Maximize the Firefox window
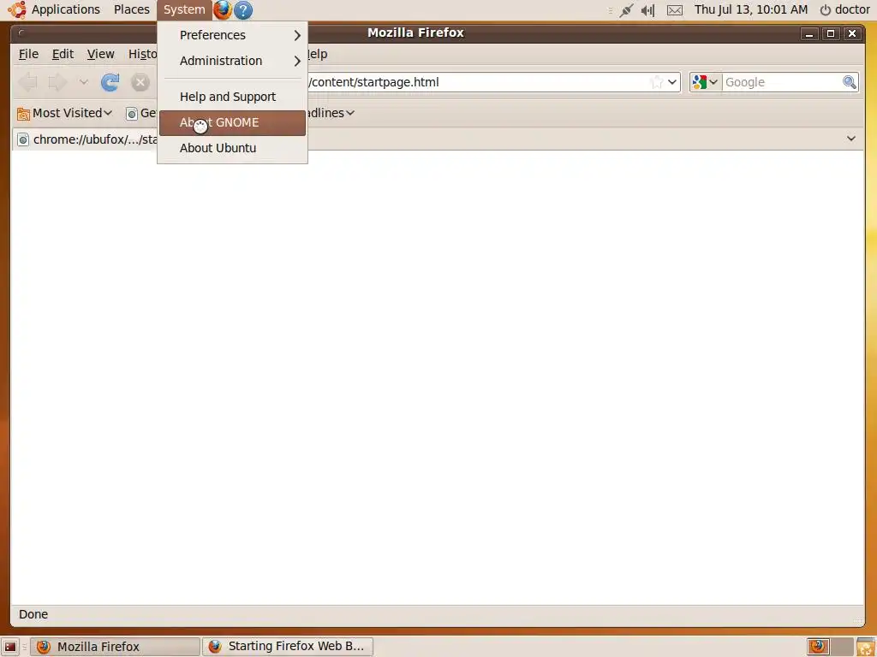This screenshot has height=657, width=877. tap(831, 33)
